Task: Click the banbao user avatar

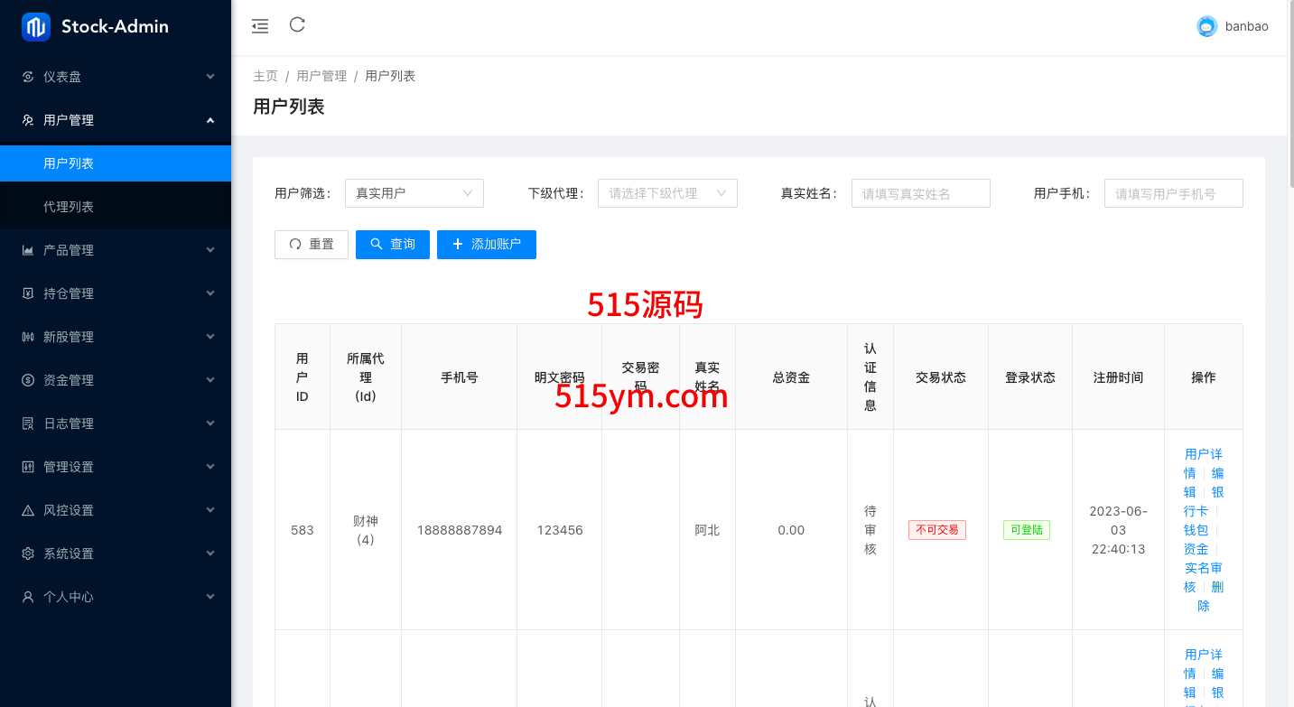Action: pyautogui.click(x=1206, y=27)
